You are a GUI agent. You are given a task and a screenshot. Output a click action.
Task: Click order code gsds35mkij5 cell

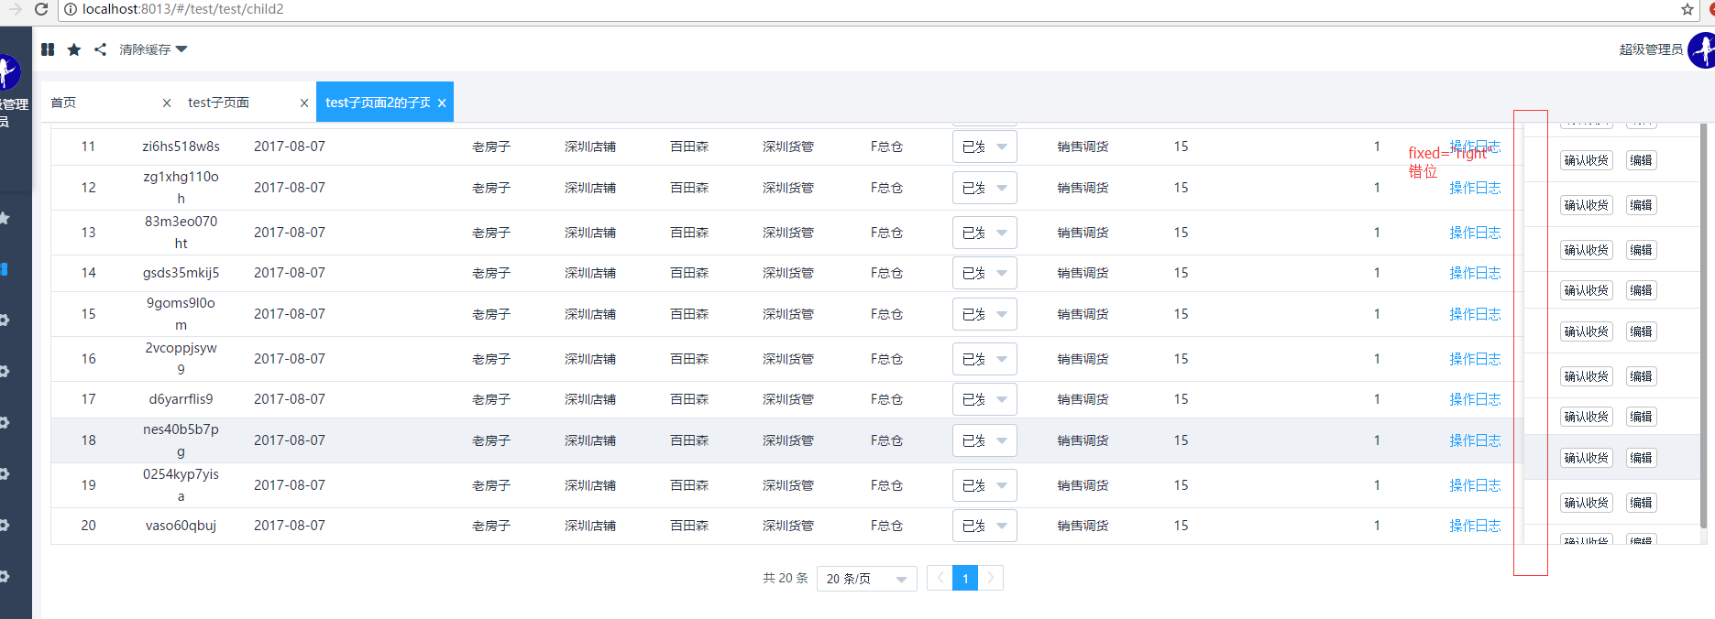pos(181,273)
